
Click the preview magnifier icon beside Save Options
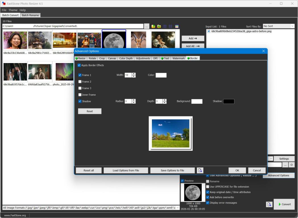[x=200, y=170]
